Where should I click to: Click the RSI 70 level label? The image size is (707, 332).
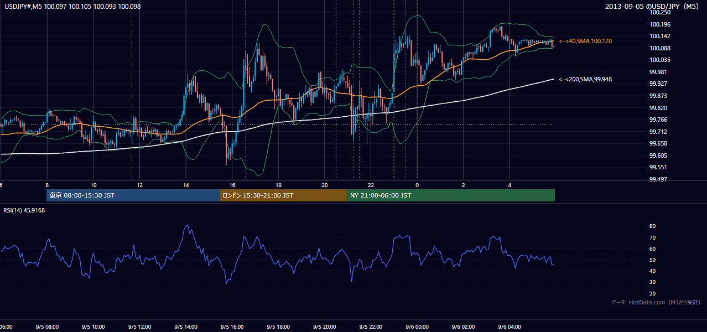click(x=653, y=237)
